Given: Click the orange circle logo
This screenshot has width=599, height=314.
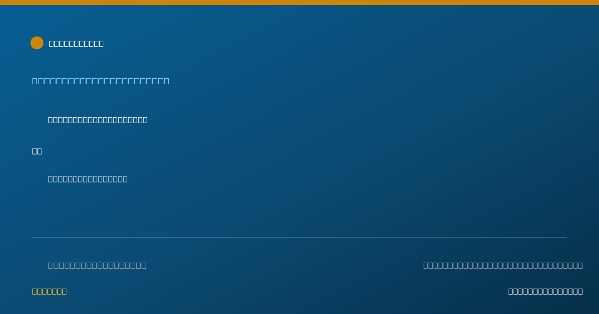Looking at the screenshot, I should (37, 43).
